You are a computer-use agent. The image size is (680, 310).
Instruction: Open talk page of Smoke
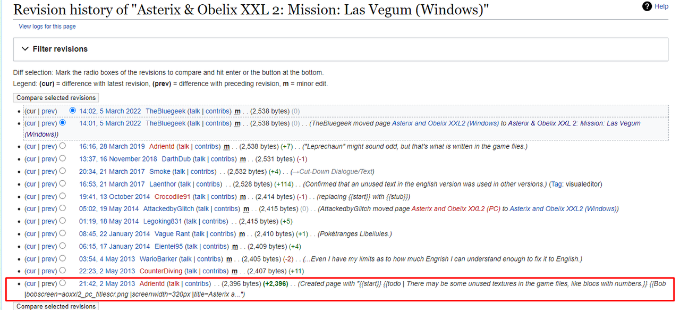(180, 172)
